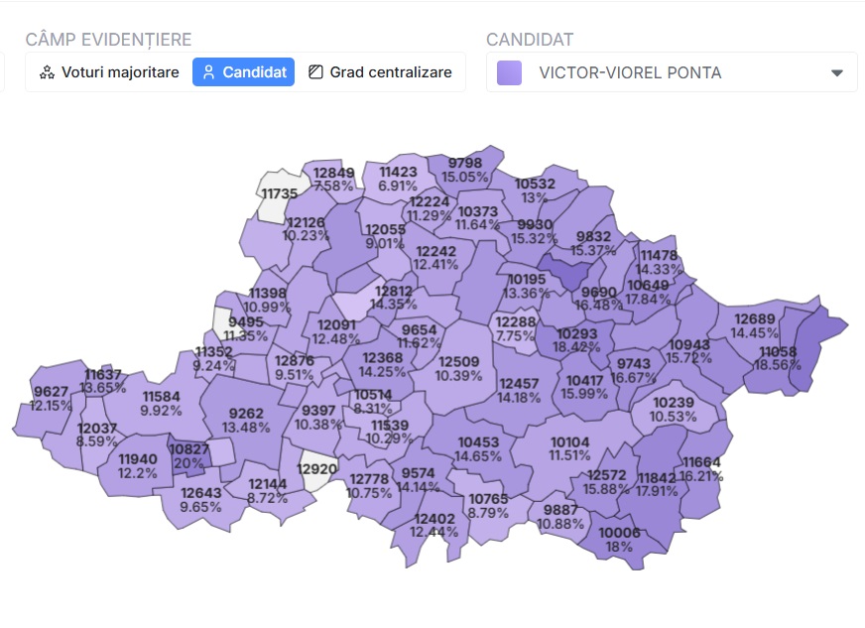
Task: Open the Victor-Viorel Ponta candidate selector
Action: (x=672, y=72)
